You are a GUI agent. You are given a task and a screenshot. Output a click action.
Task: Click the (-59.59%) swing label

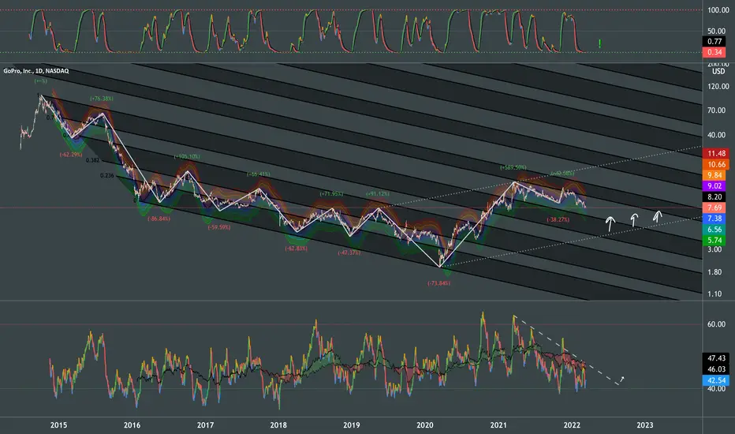point(219,227)
